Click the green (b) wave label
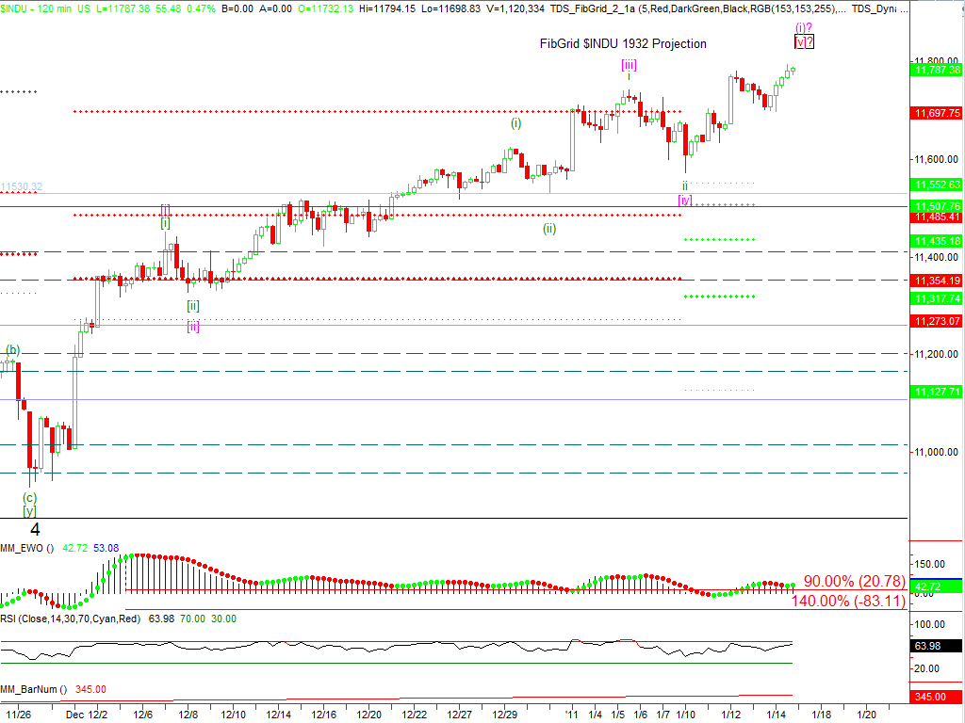Image resolution: width=965 pixels, height=723 pixels. (12, 350)
